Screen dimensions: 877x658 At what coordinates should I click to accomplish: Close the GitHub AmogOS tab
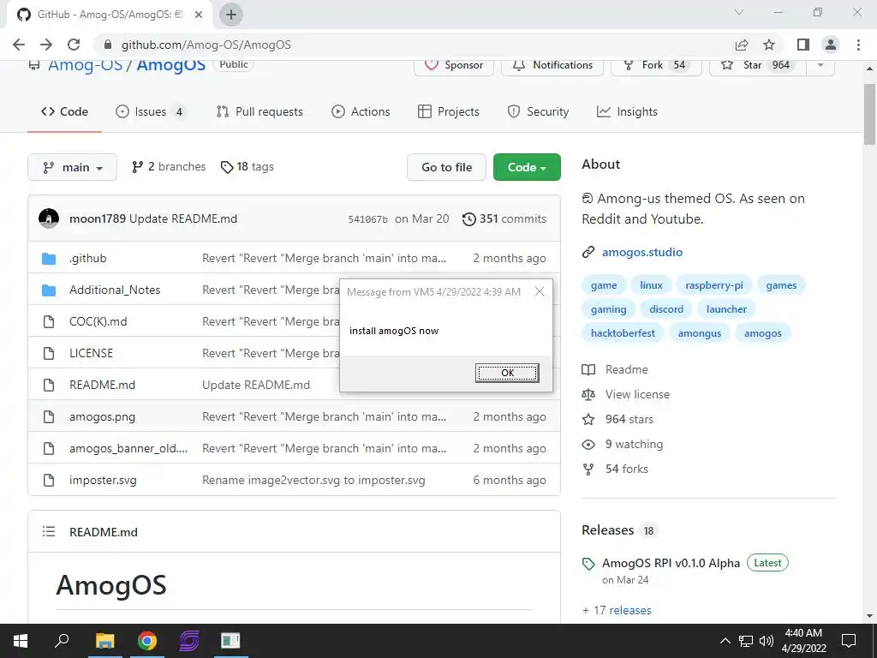pyautogui.click(x=199, y=15)
